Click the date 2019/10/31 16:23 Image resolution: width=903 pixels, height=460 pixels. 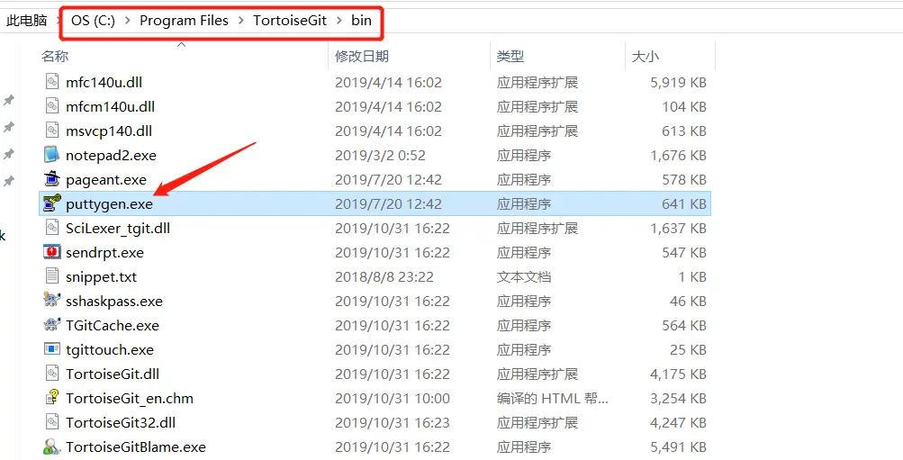click(x=393, y=422)
